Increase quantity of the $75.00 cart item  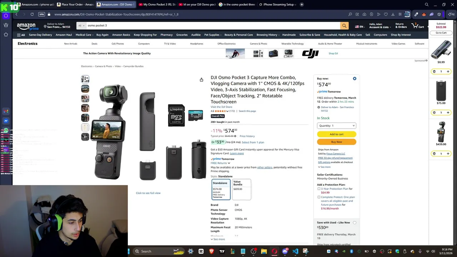click(448, 112)
